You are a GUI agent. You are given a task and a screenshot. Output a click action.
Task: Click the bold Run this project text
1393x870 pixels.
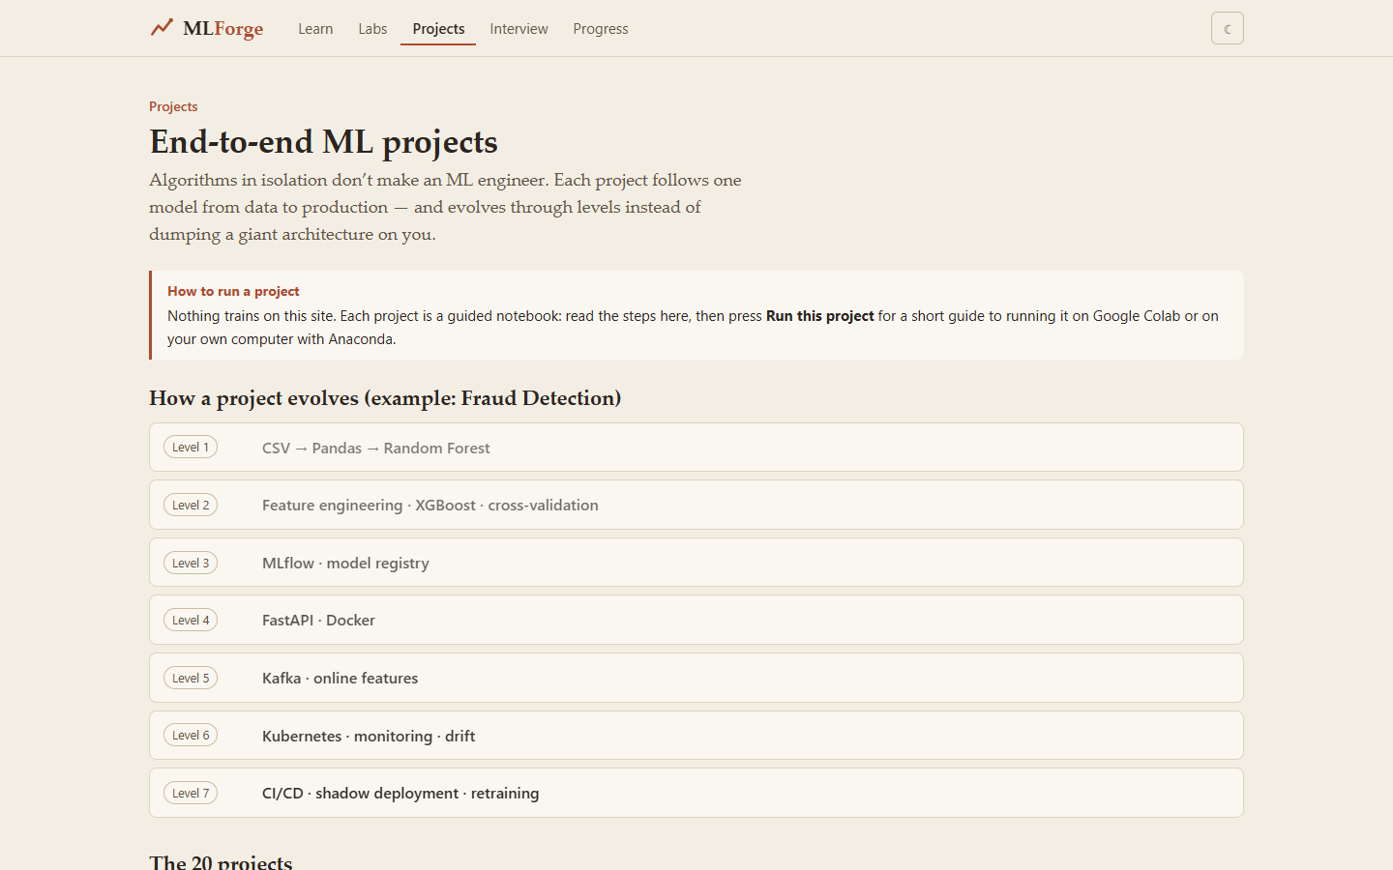coord(820,316)
